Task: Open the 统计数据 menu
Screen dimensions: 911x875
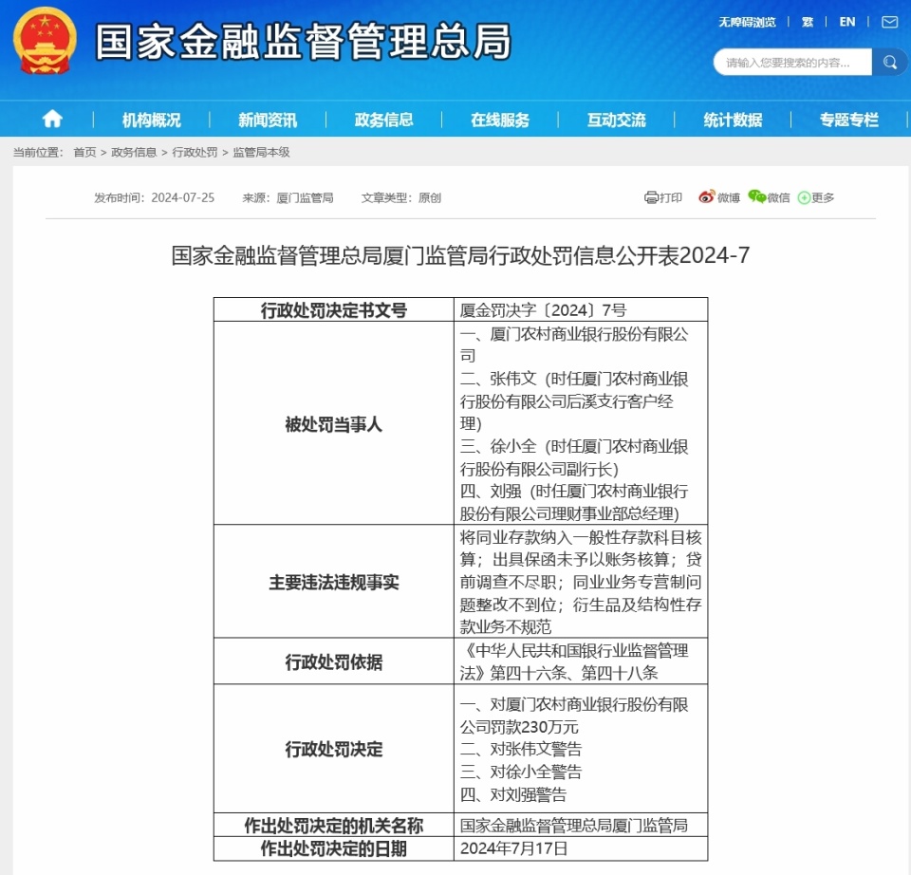Action: [733, 120]
